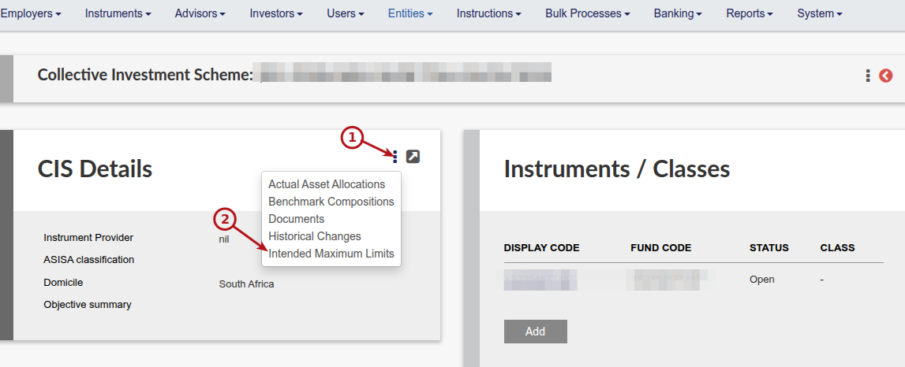This screenshot has width=905, height=367.
Task: Choose Intended Maximum Limits option
Action: (x=331, y=254)
